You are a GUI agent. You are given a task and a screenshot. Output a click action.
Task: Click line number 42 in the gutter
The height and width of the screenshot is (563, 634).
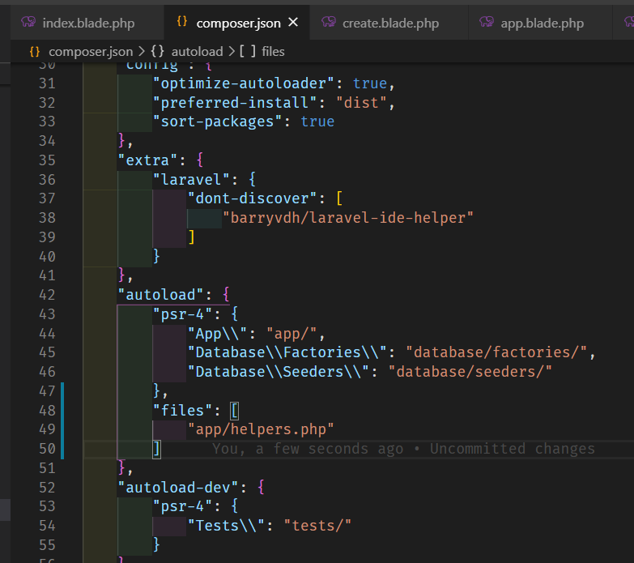pos(47,295)
